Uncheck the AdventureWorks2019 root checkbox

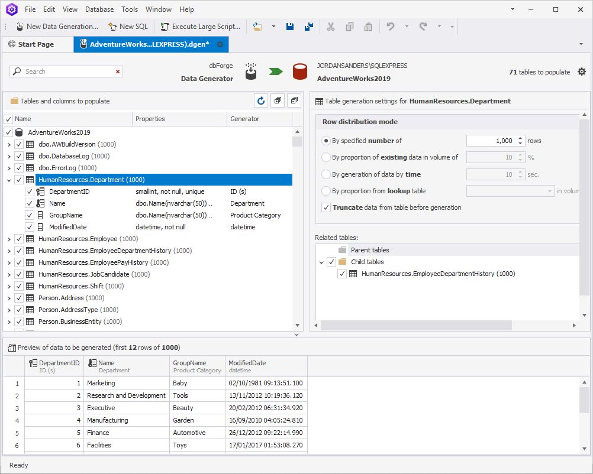click(8, 132)
